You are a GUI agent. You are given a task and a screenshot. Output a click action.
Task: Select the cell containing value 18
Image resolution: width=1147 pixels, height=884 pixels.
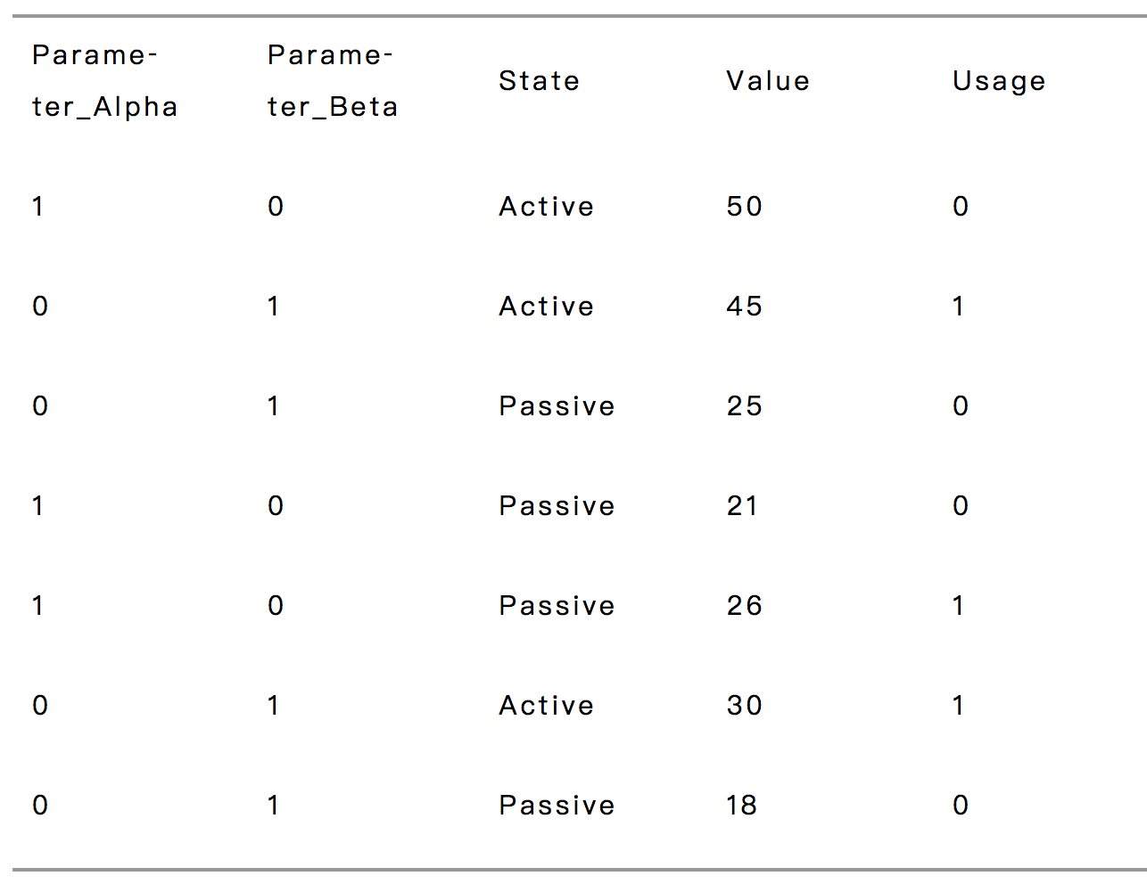tap(742, 806)
